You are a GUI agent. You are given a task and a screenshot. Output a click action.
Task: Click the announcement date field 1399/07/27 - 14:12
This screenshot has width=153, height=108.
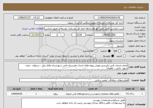point(29,18)
